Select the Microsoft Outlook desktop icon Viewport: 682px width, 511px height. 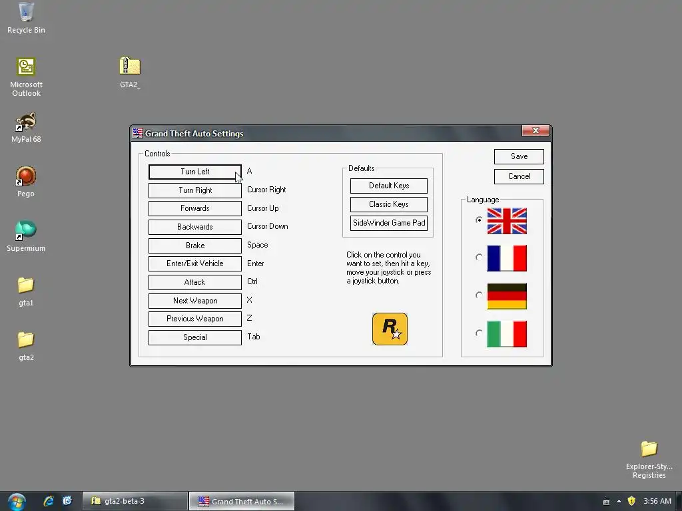pos(26,77)
